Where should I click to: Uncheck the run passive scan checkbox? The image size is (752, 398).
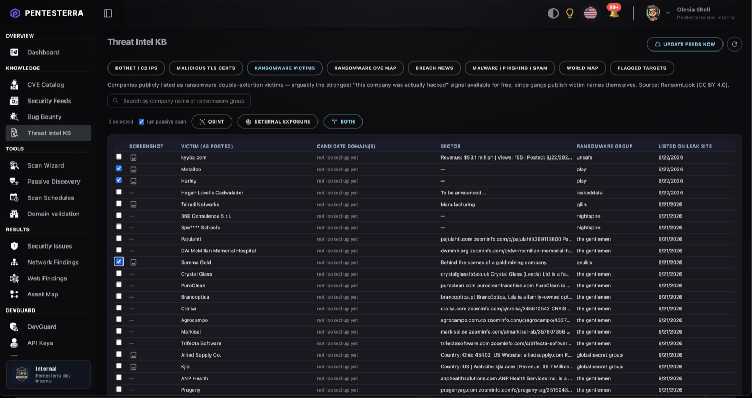pos(141,122)
